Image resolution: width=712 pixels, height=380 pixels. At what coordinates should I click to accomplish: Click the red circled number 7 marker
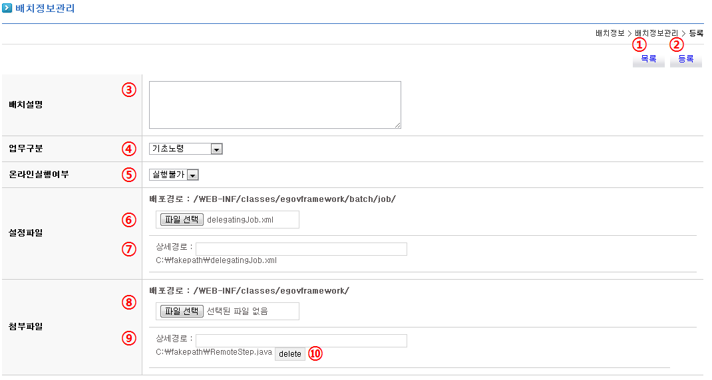tap(128, 249)
